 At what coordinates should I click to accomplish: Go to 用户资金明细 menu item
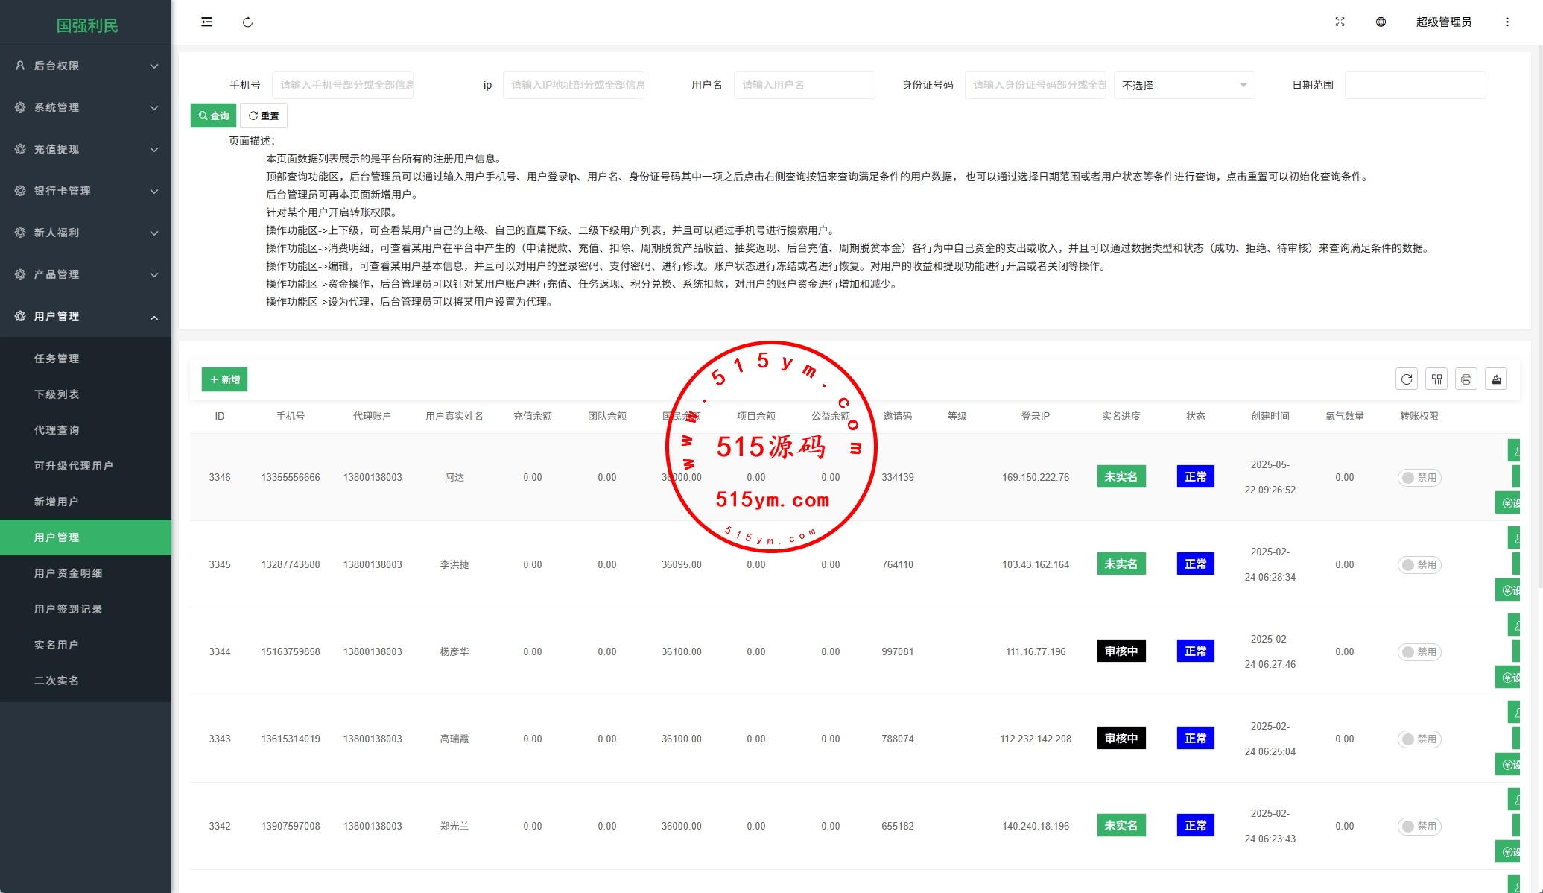point(69,573)
